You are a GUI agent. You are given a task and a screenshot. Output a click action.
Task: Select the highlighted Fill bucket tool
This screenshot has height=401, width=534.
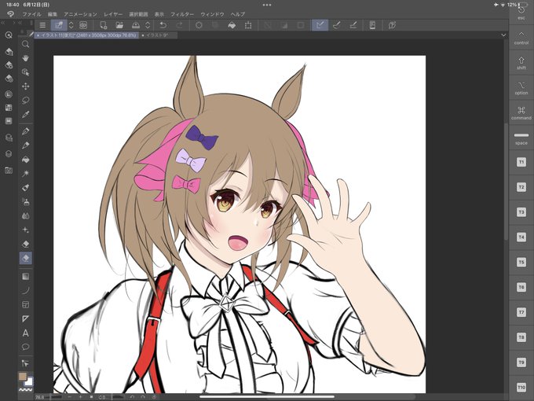click(x=26, y=258)
